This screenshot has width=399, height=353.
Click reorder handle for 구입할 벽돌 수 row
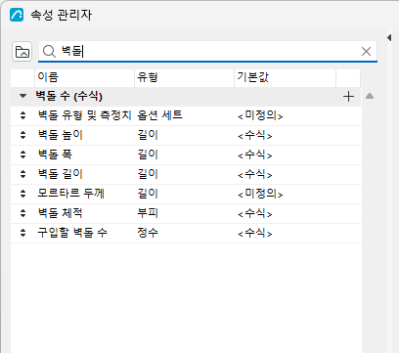pos(22,233)
